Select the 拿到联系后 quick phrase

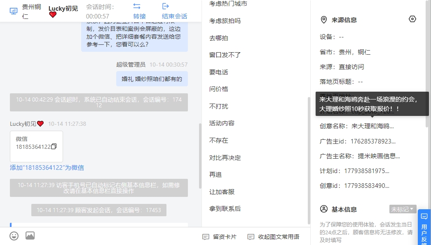click(x=225, y=209)
